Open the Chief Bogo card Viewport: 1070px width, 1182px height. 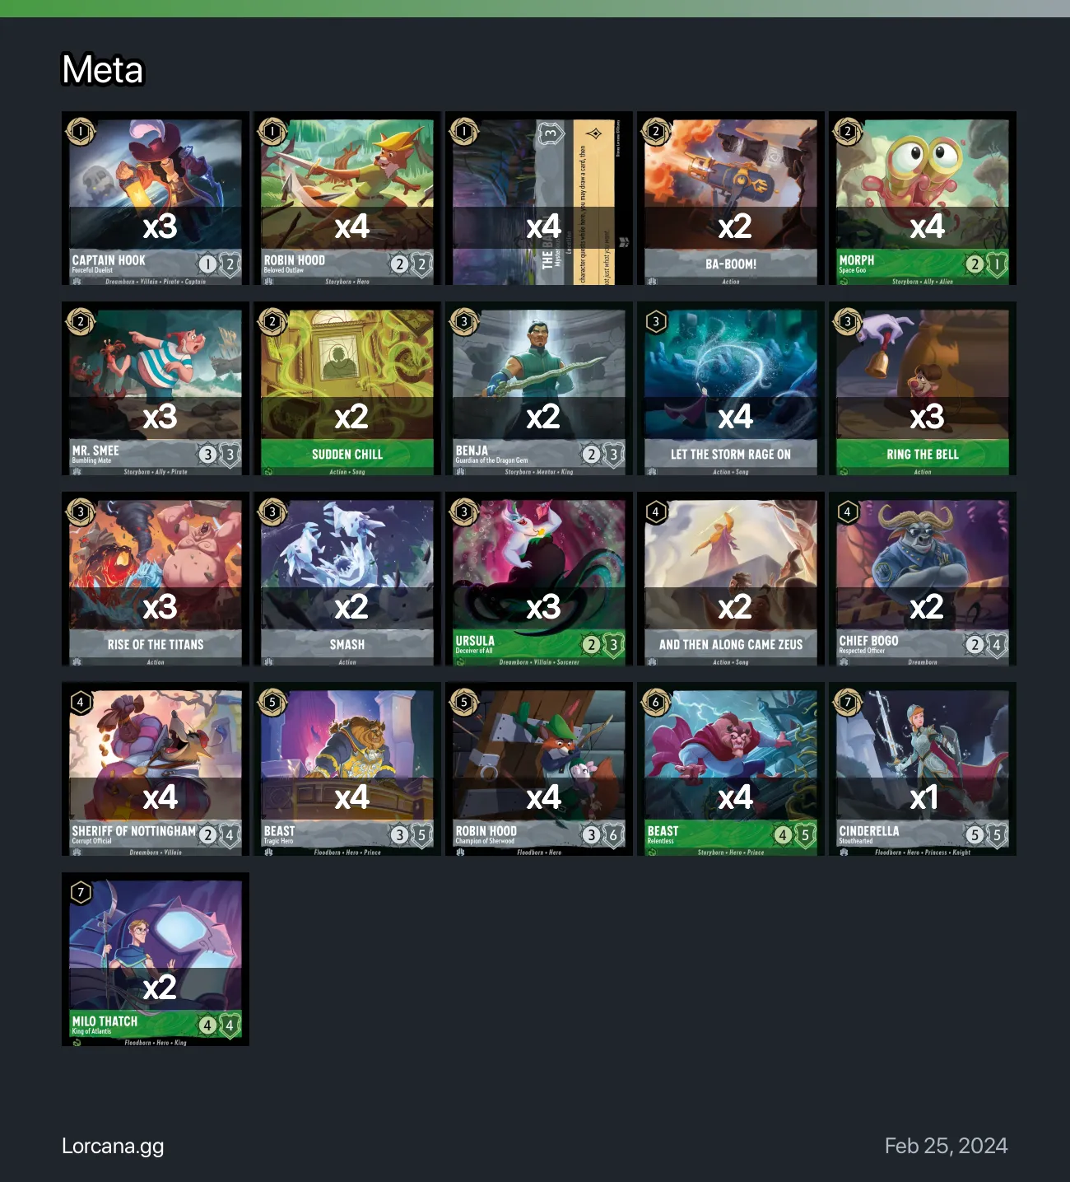pyautogui.click(x=923, y=579)
